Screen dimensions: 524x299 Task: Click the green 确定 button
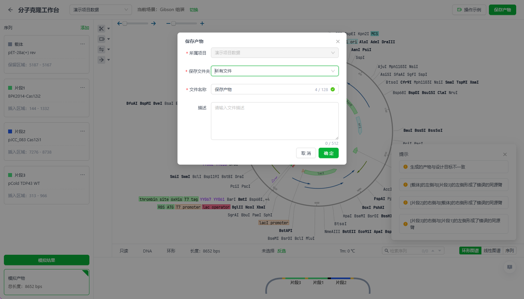click(328, 153)
